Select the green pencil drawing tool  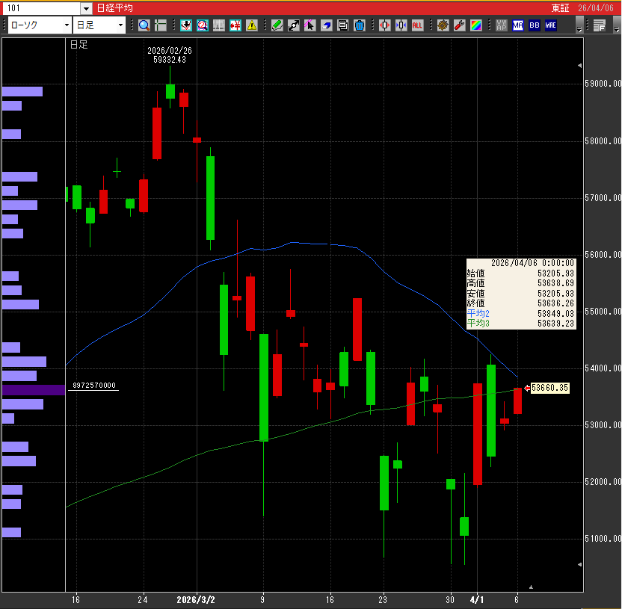click(277, 25)
